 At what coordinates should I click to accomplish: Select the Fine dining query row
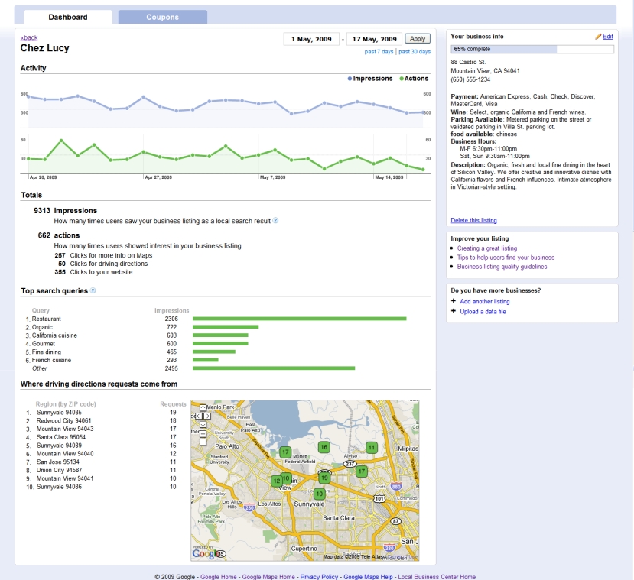coord(130,352)
